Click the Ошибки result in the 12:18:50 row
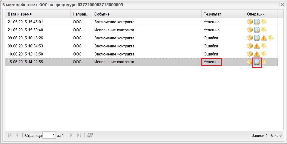 211,54
